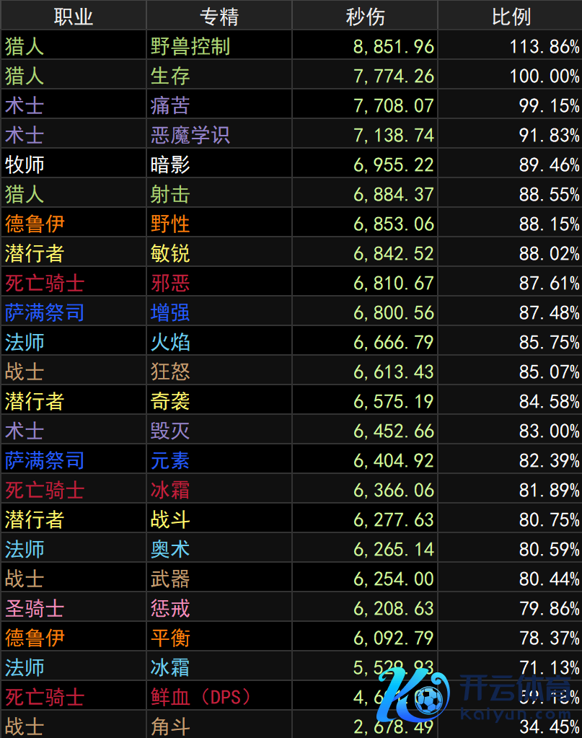This screenshot has height=738, width=582.
Task: Click the 2,678.49 DPS value
Action: point(394,726)
